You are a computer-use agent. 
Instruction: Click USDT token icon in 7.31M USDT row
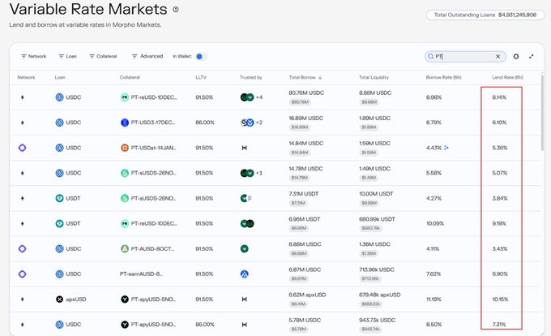59,198
